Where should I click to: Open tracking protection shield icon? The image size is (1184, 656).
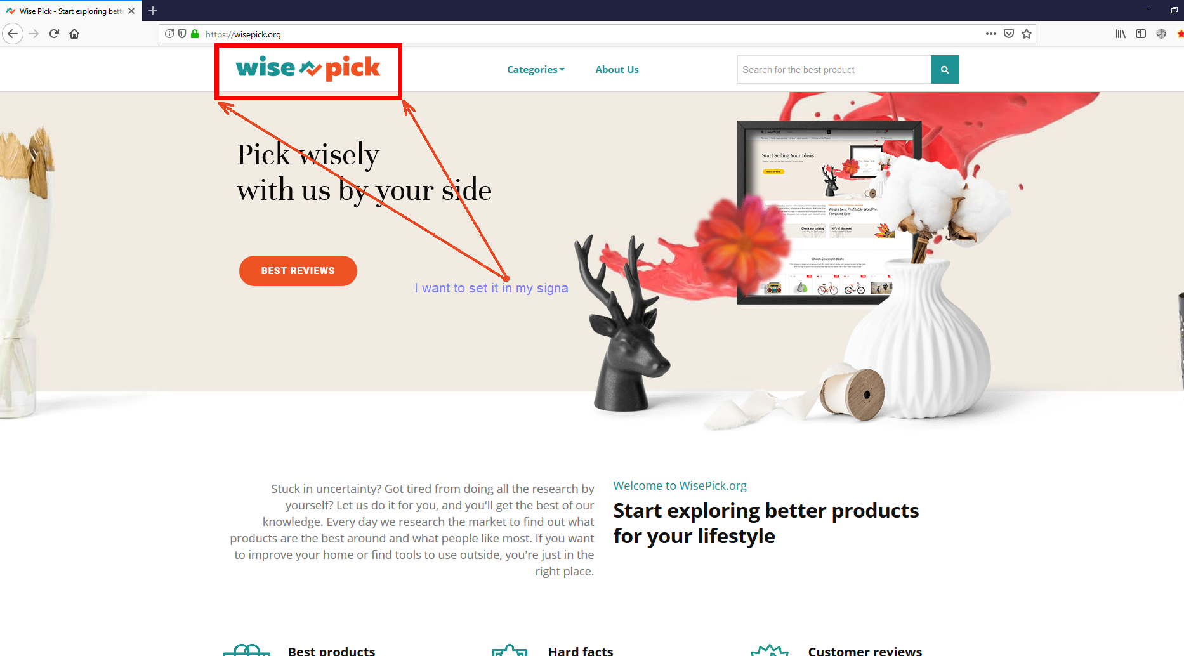click(x=182, y=34)
